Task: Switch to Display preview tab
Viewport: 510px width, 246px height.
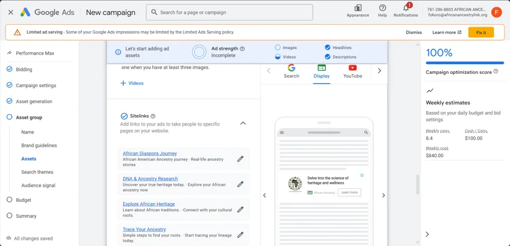Action: click(322, 71)
